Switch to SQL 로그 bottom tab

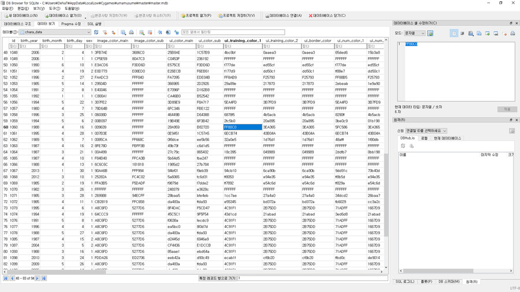tap(405, 282)
